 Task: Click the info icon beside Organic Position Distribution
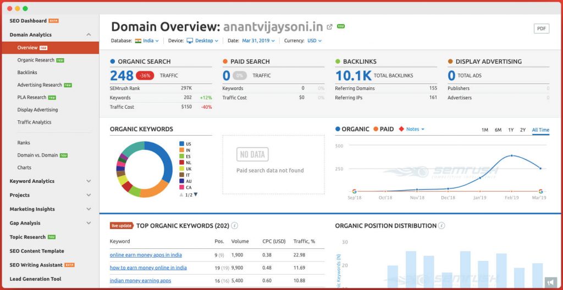point(441,226)
